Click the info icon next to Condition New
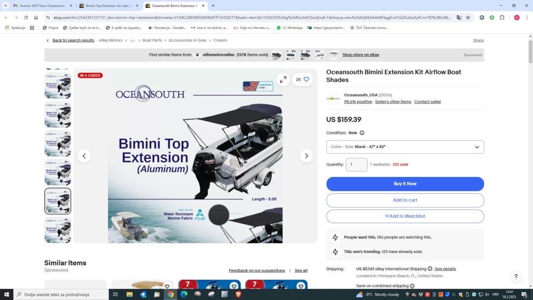This screenshot has height=300, width=533. pos(362,133)
